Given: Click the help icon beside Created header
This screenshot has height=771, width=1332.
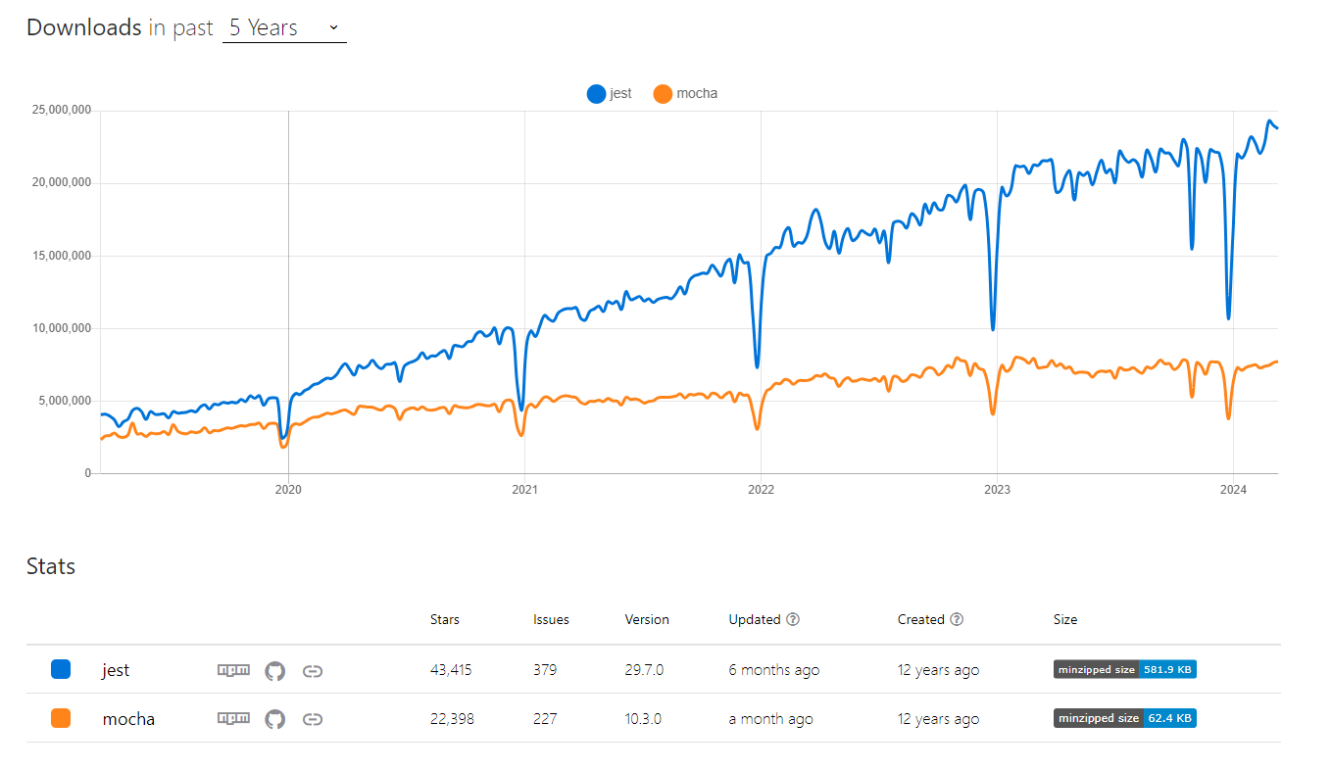Looking at the screenshot, I should [957, 619].
